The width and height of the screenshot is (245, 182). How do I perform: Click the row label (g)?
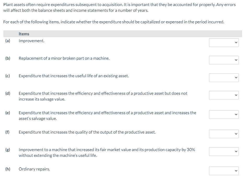pos(8,150)
